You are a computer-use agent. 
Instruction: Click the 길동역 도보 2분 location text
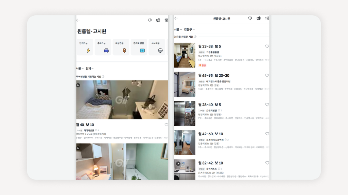point(209,143)
